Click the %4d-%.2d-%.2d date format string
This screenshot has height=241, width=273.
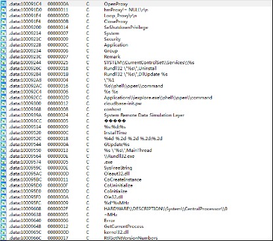point(133,138)
